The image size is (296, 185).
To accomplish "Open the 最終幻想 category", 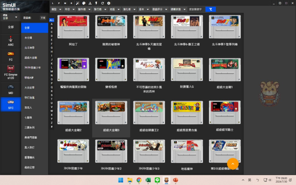I will pos(34,167).
